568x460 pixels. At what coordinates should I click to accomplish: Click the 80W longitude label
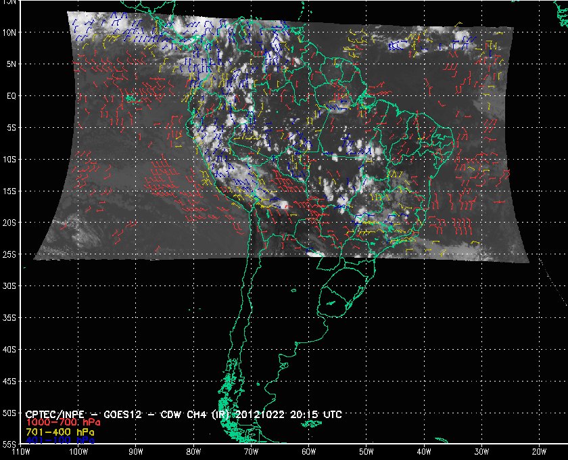click(x=193, y=452)
